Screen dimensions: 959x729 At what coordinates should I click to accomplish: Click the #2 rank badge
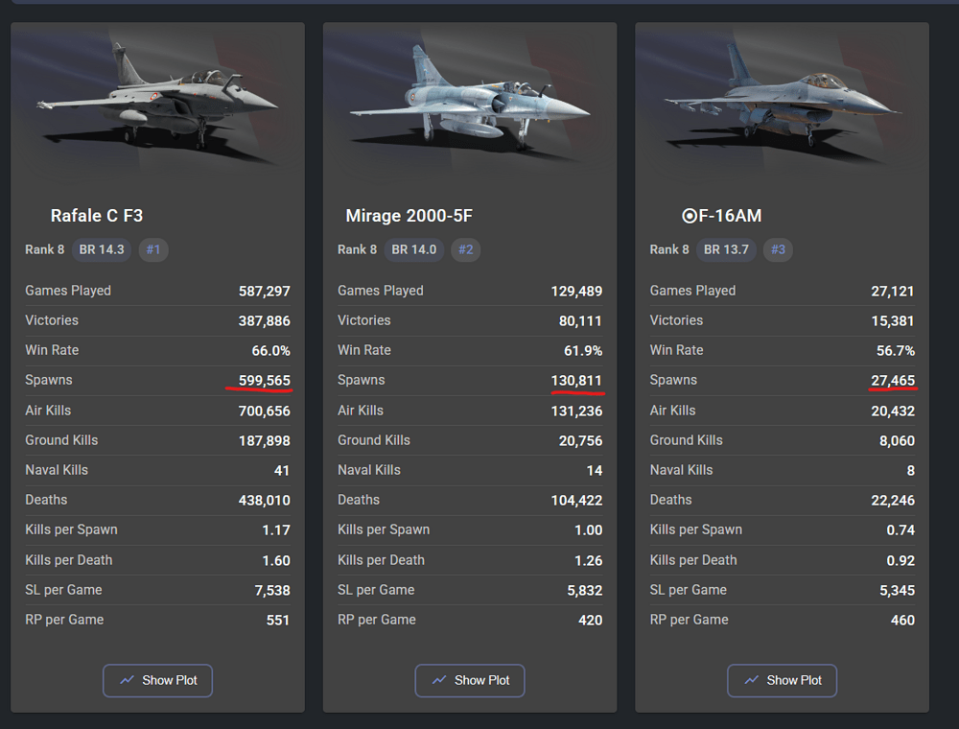(465, 249)
